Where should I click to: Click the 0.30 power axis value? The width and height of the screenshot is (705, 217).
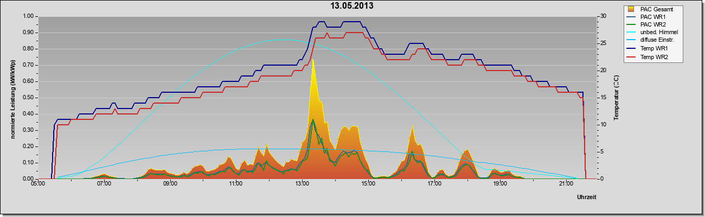point(29,130)
